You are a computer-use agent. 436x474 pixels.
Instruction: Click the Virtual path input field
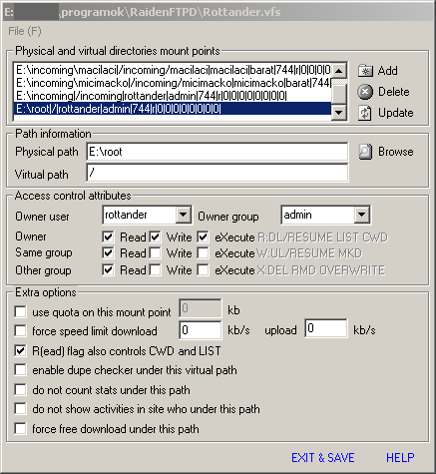coord(218,173)
